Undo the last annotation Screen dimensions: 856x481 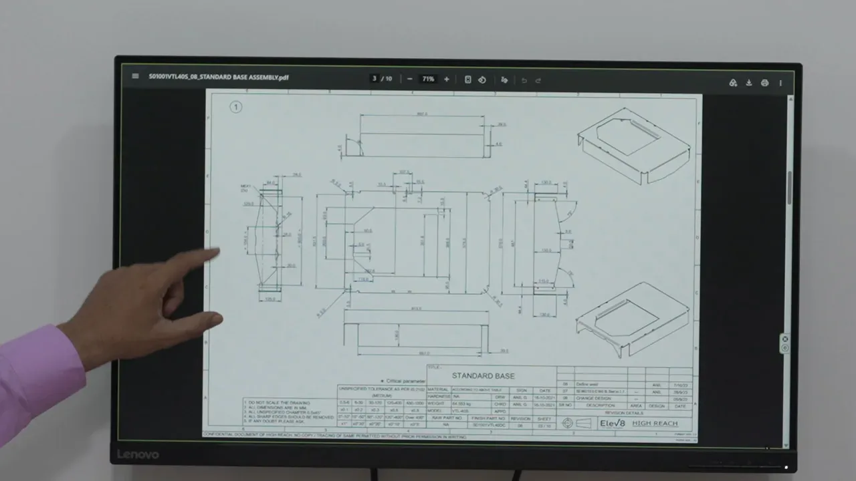[524, 80]
